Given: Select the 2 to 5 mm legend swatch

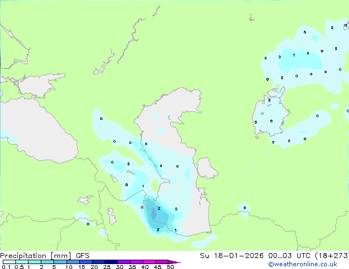Looking at the screenshot, I should pyautogui.click(x=47, y=262).
